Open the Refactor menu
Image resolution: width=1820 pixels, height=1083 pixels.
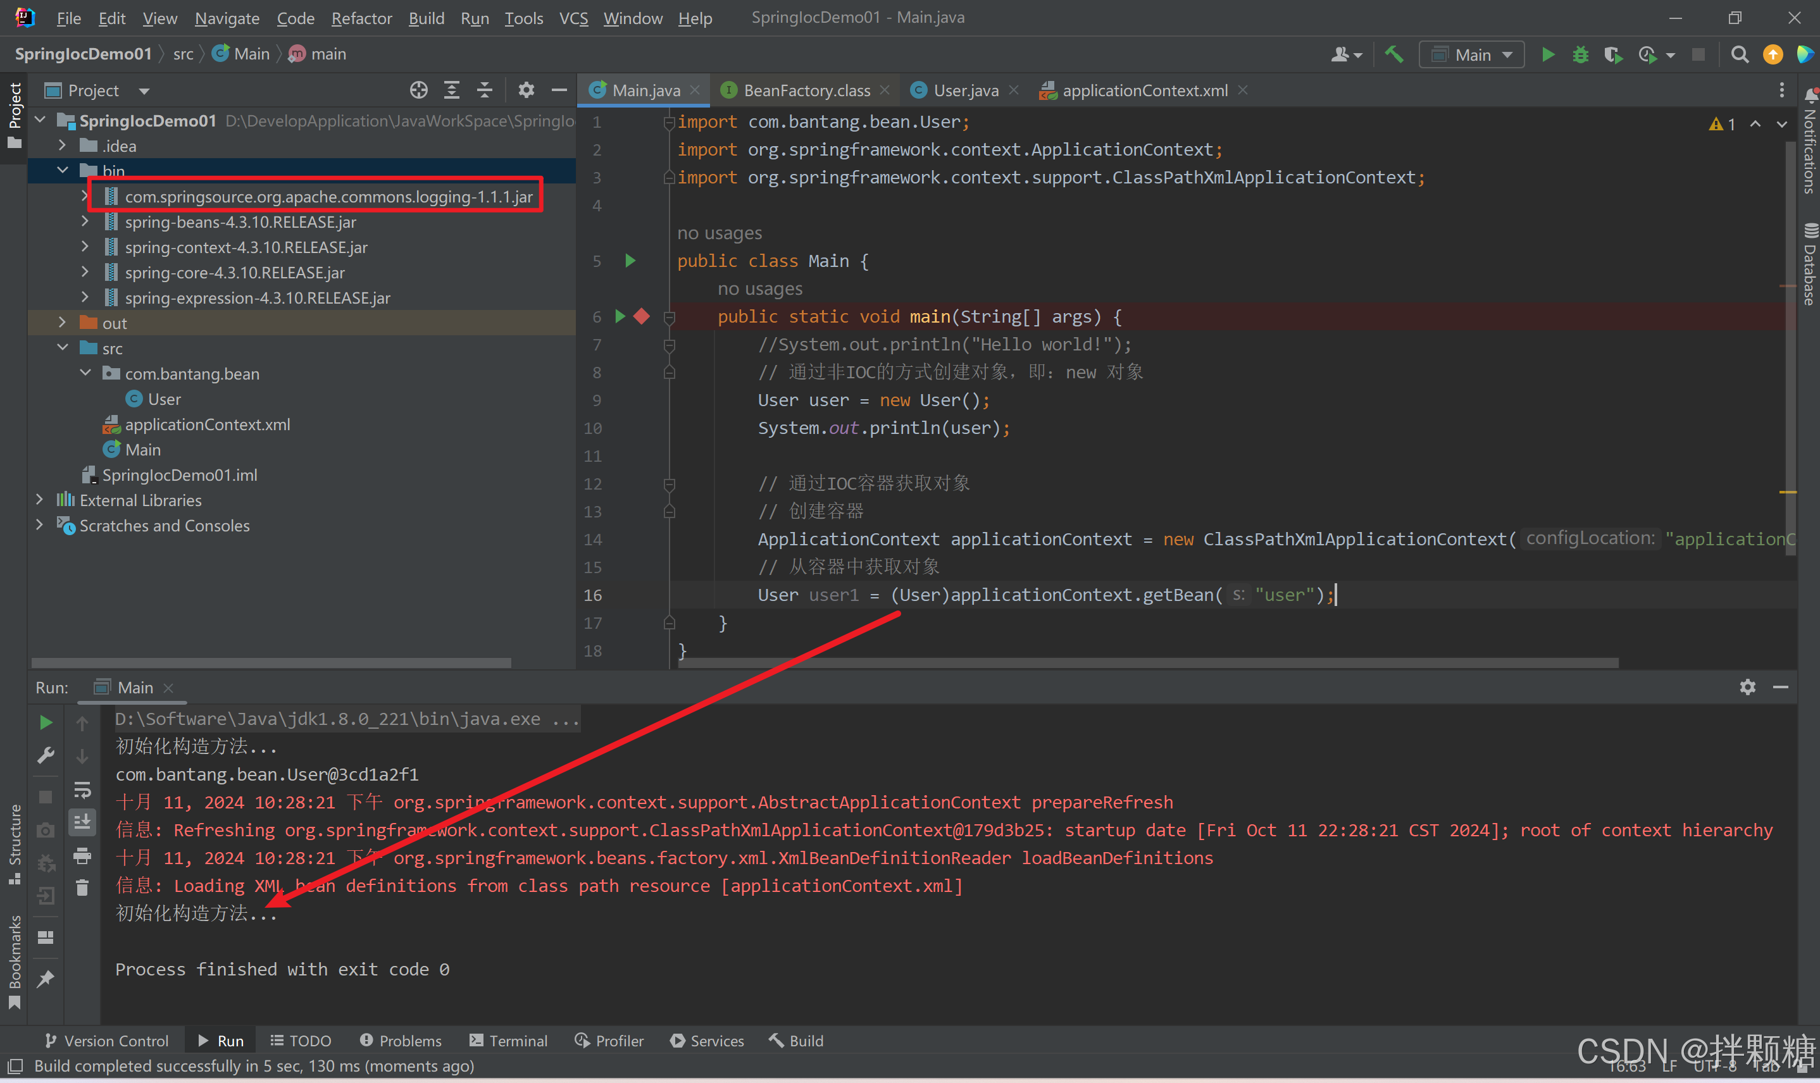coord(361,18)
